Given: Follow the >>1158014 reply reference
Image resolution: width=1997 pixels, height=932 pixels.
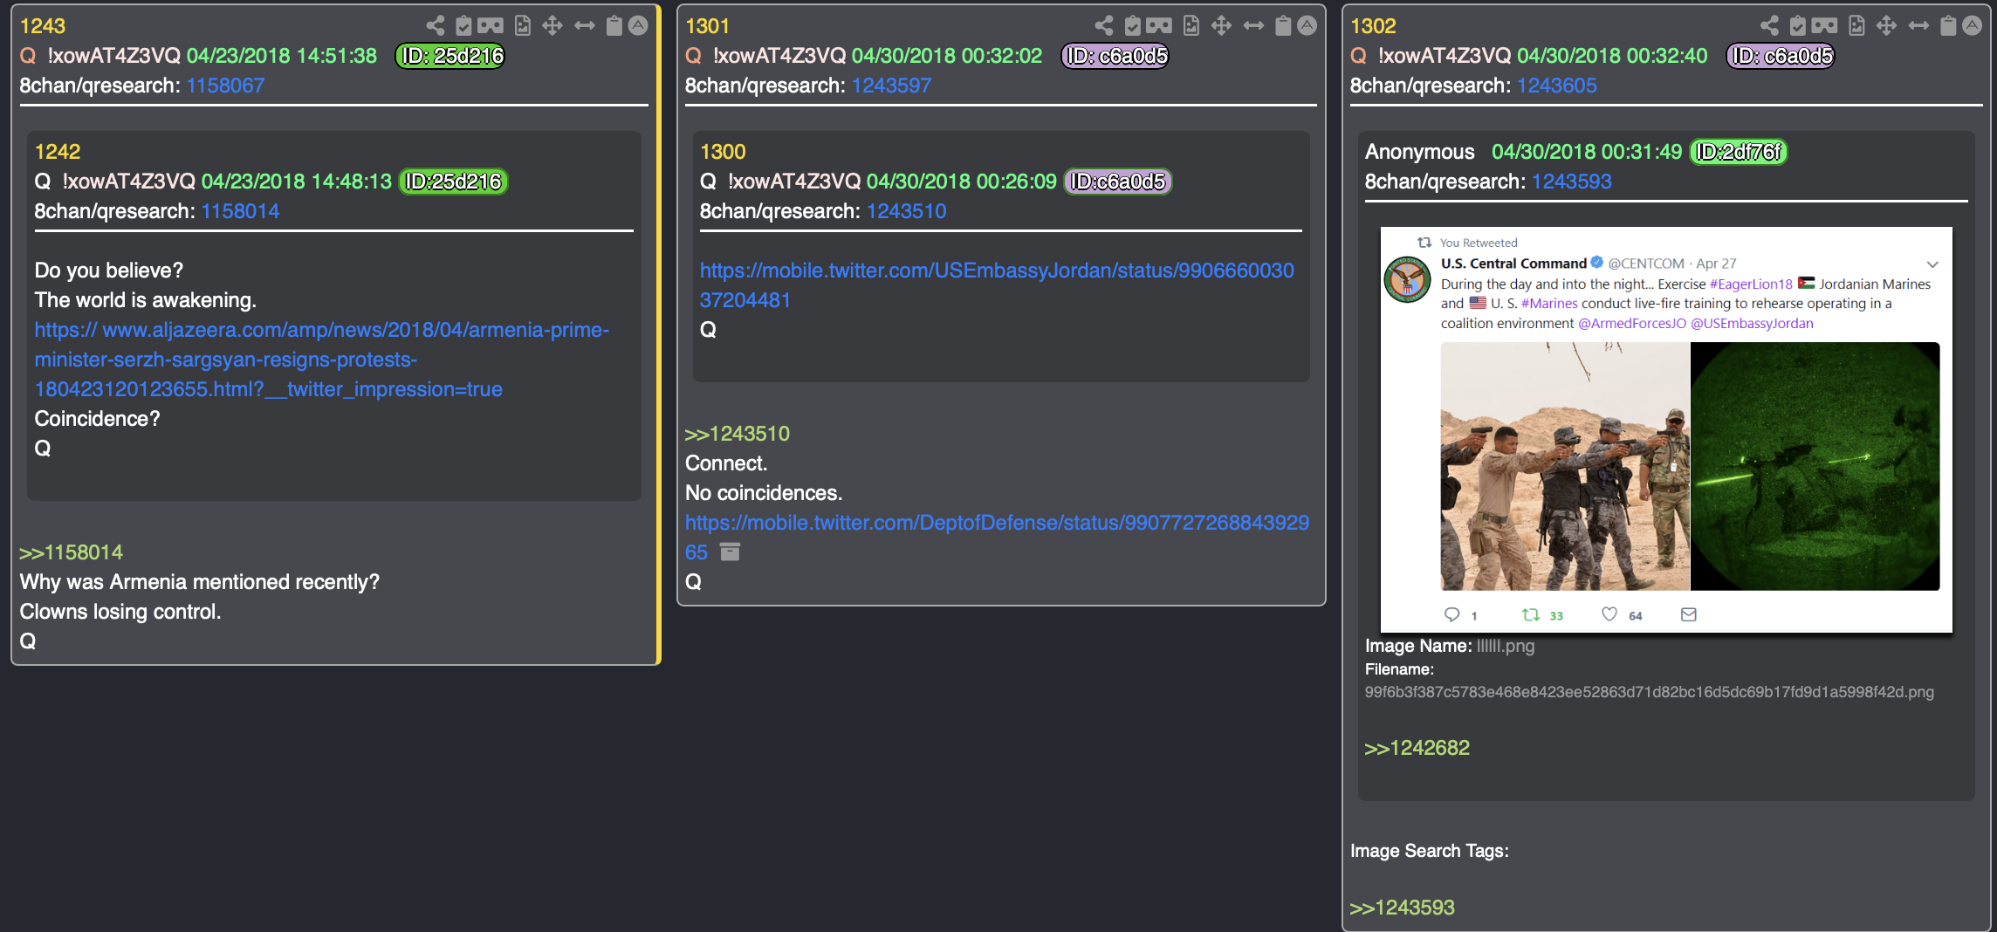Looking at the screenshot, I should click(x=71, y=552).
